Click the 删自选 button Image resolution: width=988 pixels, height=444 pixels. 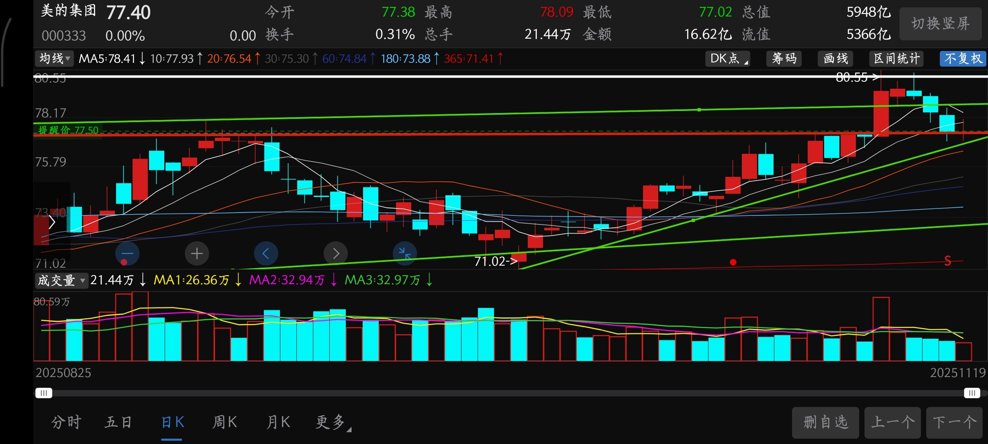[x=825, y=422]
